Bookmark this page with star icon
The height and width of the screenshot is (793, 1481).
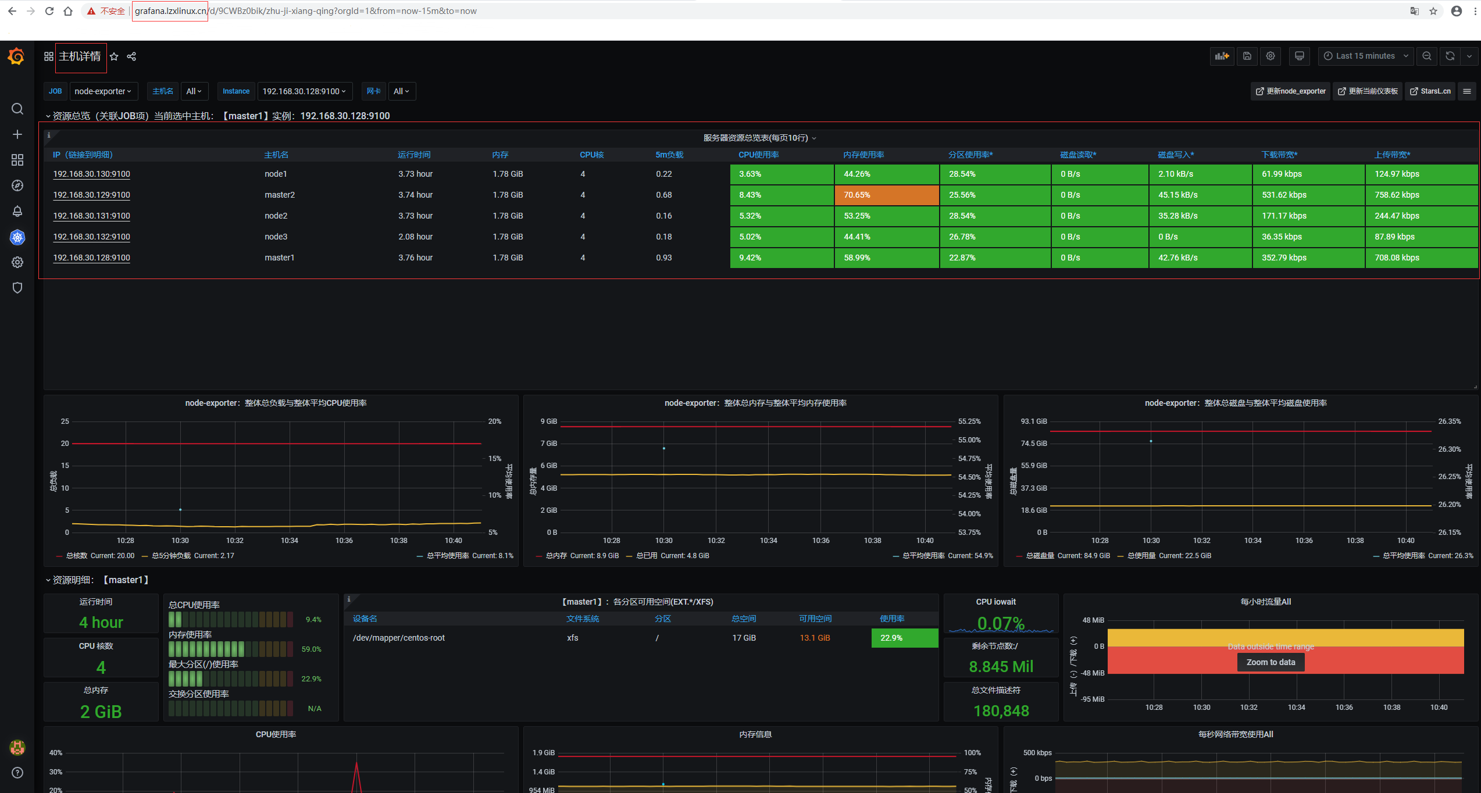coord(1433,11)
